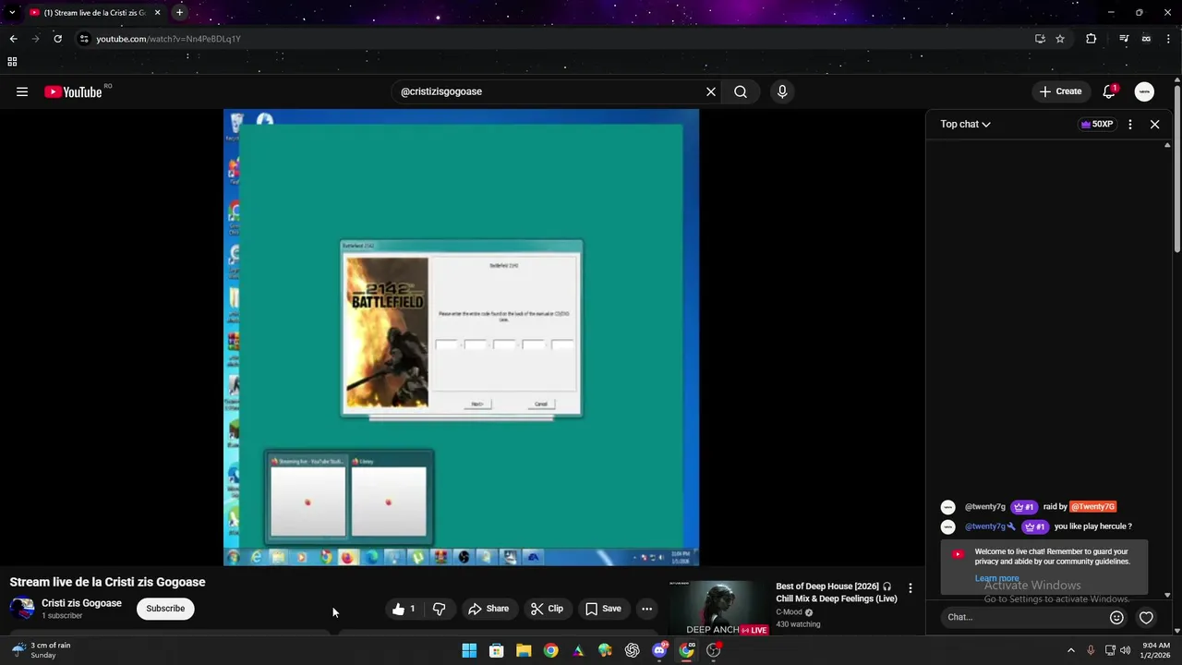Viewport: 1182px width, 665px height.
Task: Like the video with thumbs up
Action: click(x=404, y=609)
